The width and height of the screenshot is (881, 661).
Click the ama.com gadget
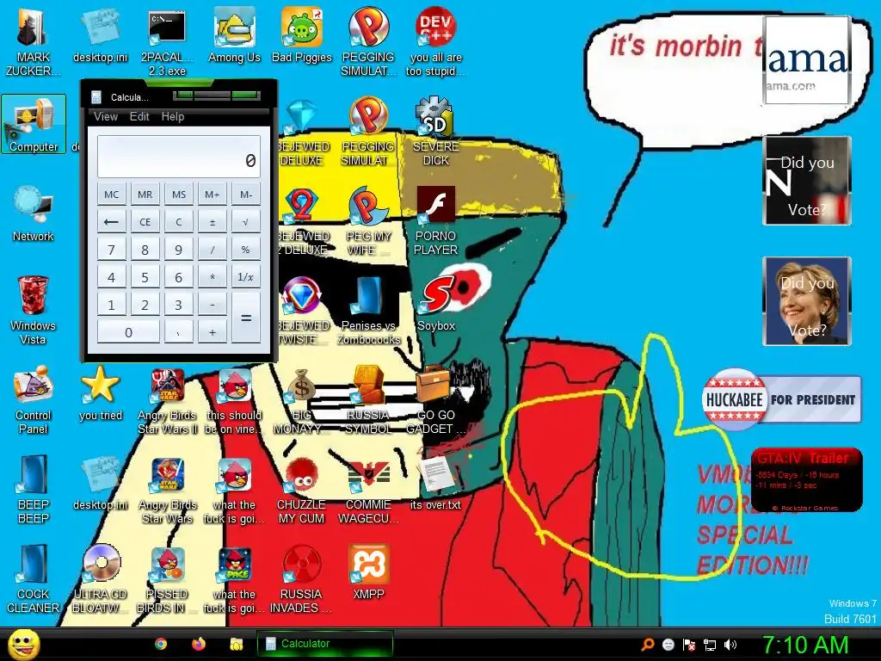[x=807, y=60]
